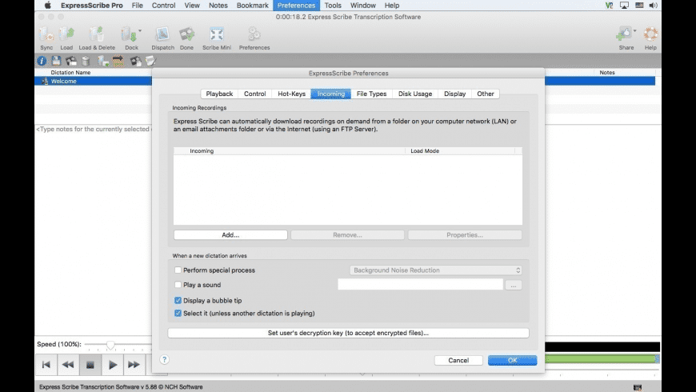
Task: Click the go-to-start playback button
Action: pyautogui.click(x=46, y=365)
